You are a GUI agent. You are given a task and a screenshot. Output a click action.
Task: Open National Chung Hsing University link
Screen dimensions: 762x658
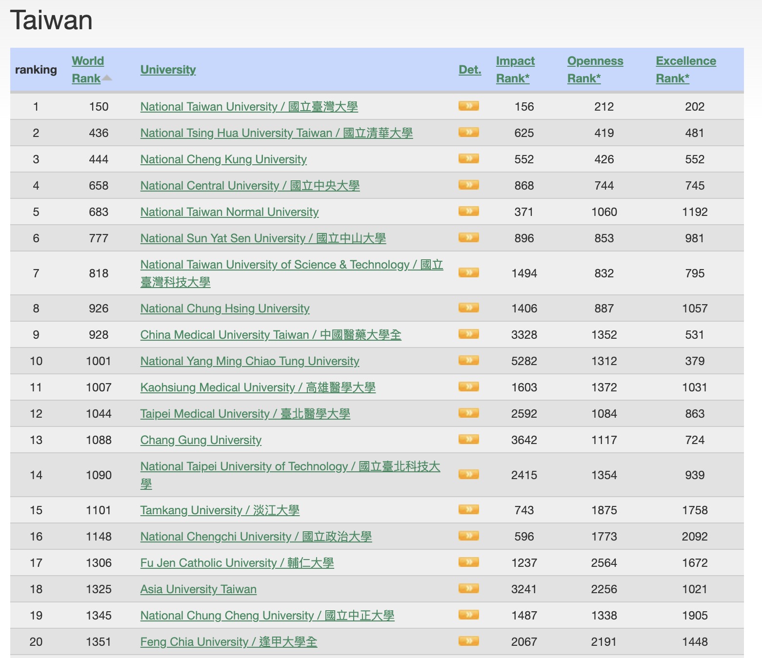pos(225,309)
